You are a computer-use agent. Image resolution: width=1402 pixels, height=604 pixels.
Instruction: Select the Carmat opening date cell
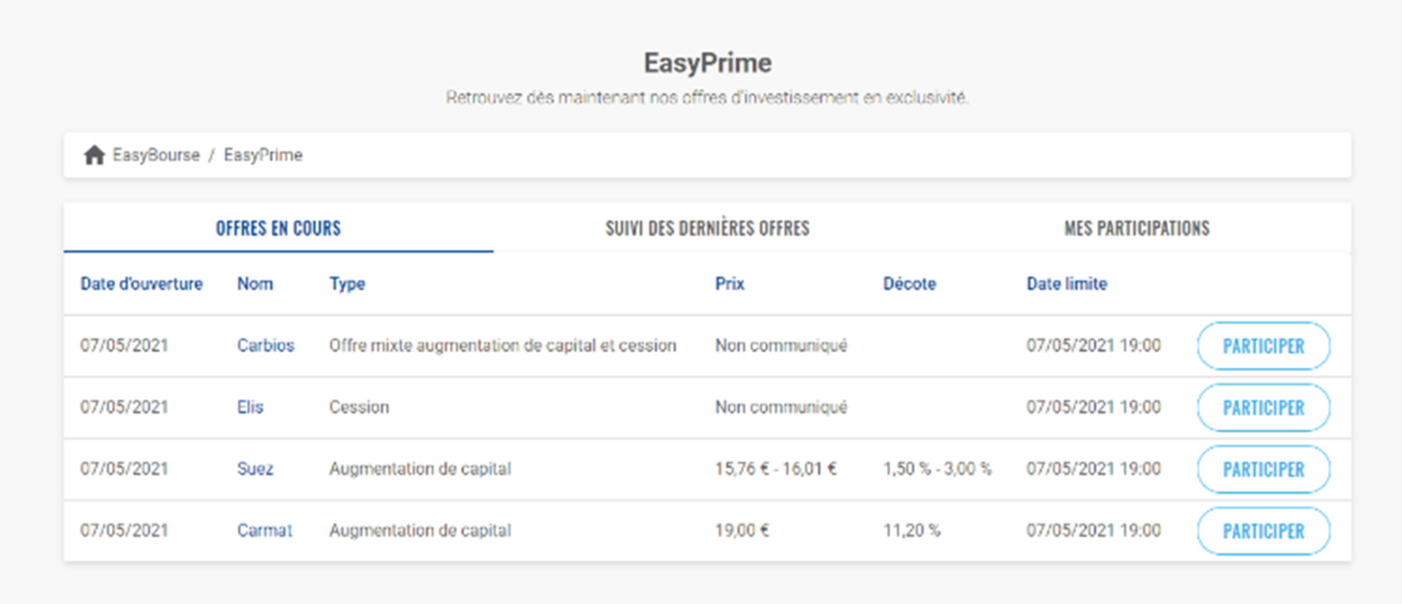point(124,530)
